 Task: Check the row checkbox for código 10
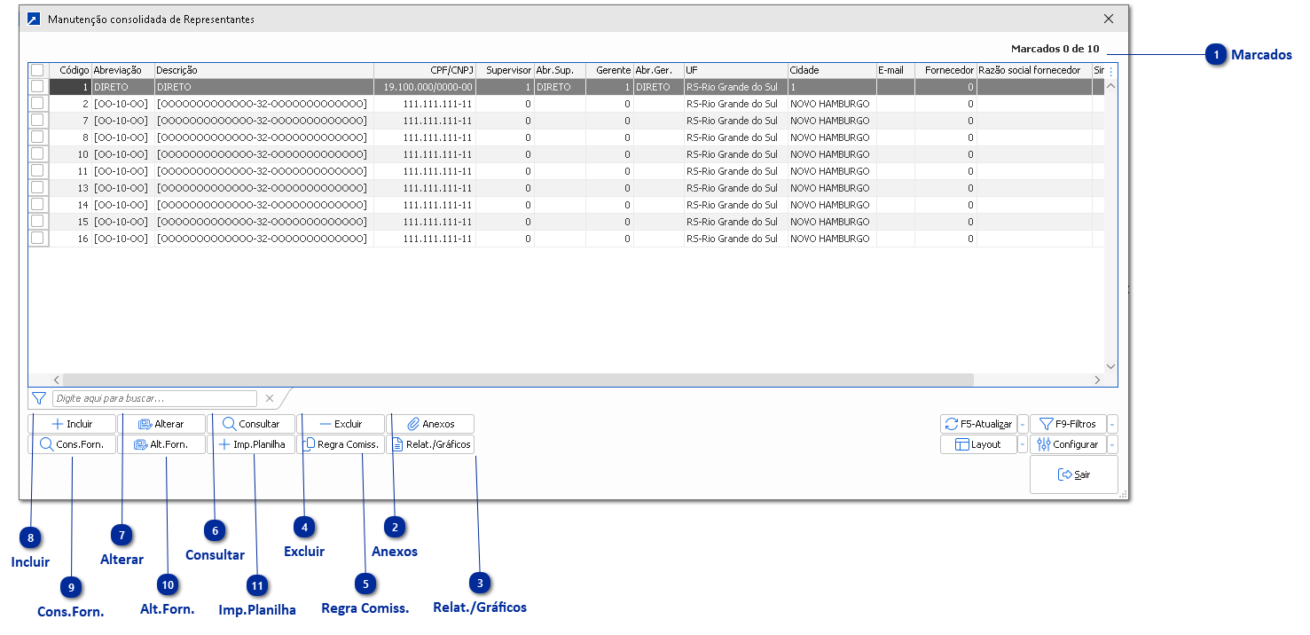[37, 154]
